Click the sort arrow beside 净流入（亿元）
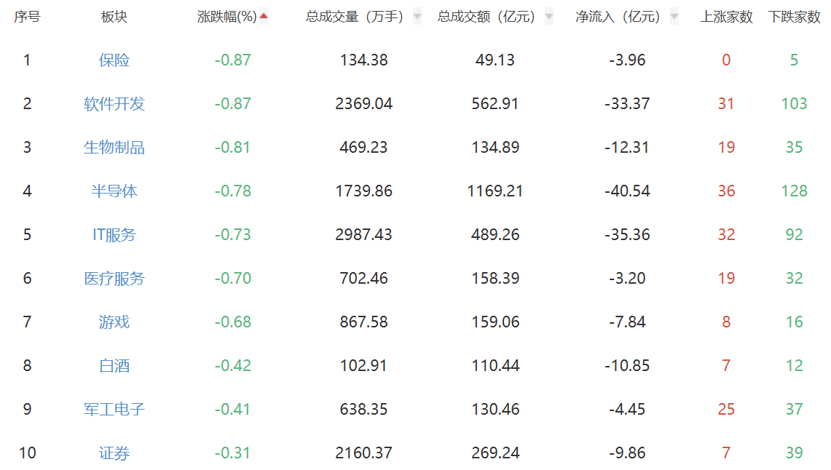This screenshot has height=470, width=831. point(674,16)
